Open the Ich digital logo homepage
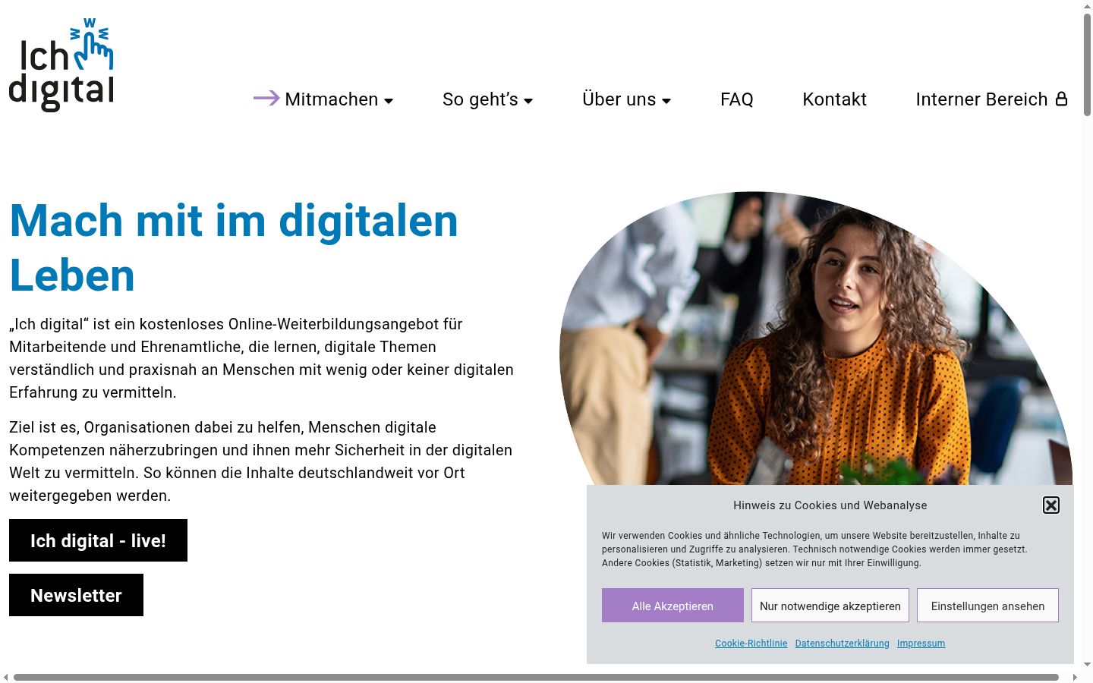This screenshot has width=1093, height=683. (x=61, y=65)
